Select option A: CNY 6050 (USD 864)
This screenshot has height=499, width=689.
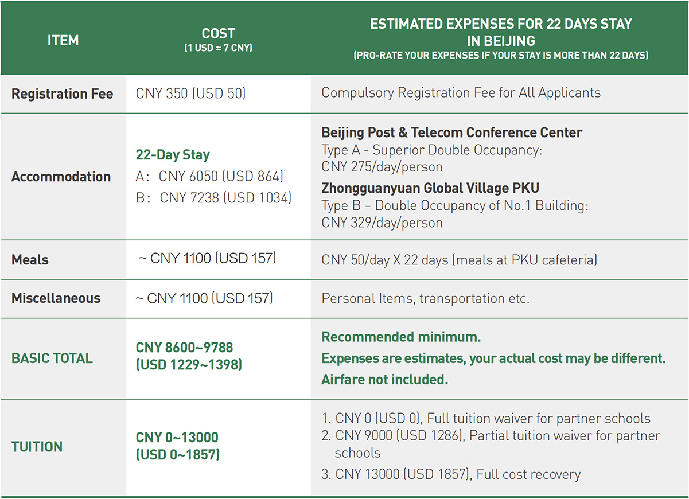tap(209, 177)
